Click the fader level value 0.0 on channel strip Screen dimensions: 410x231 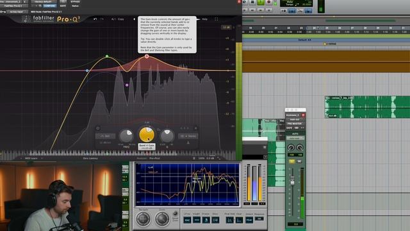296,224
